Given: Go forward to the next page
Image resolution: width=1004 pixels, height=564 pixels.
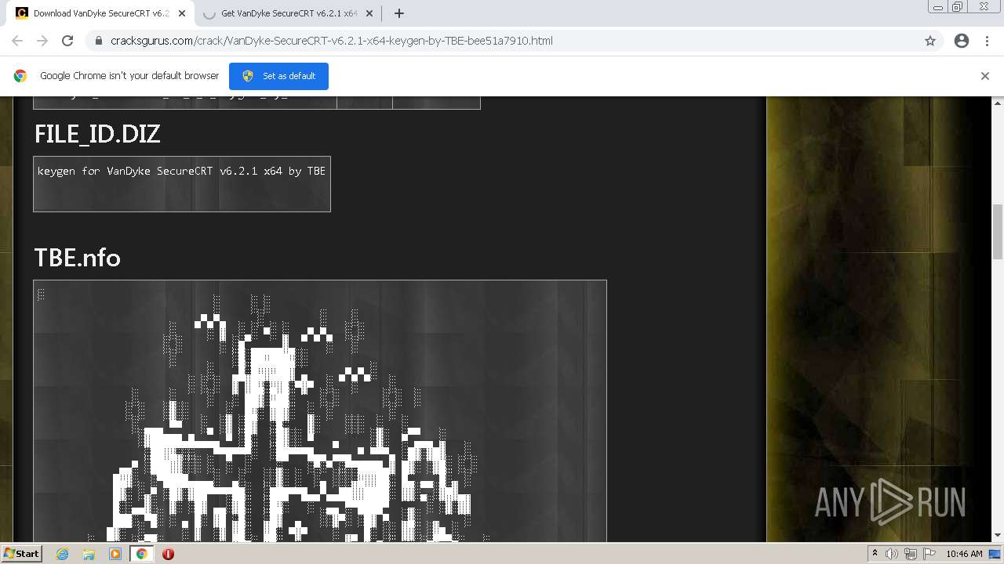Looking at the screenshot, I should click(42, 41).
